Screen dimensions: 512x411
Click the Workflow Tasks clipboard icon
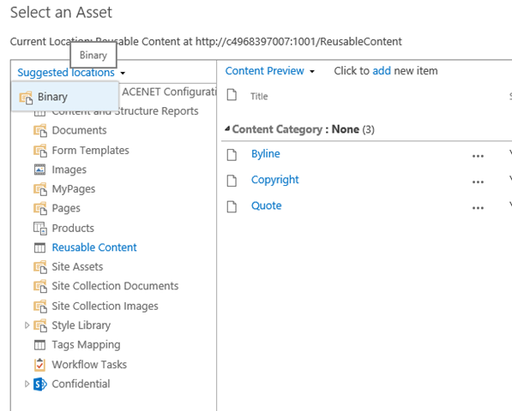pyautogui.click(x=39, y=365)
